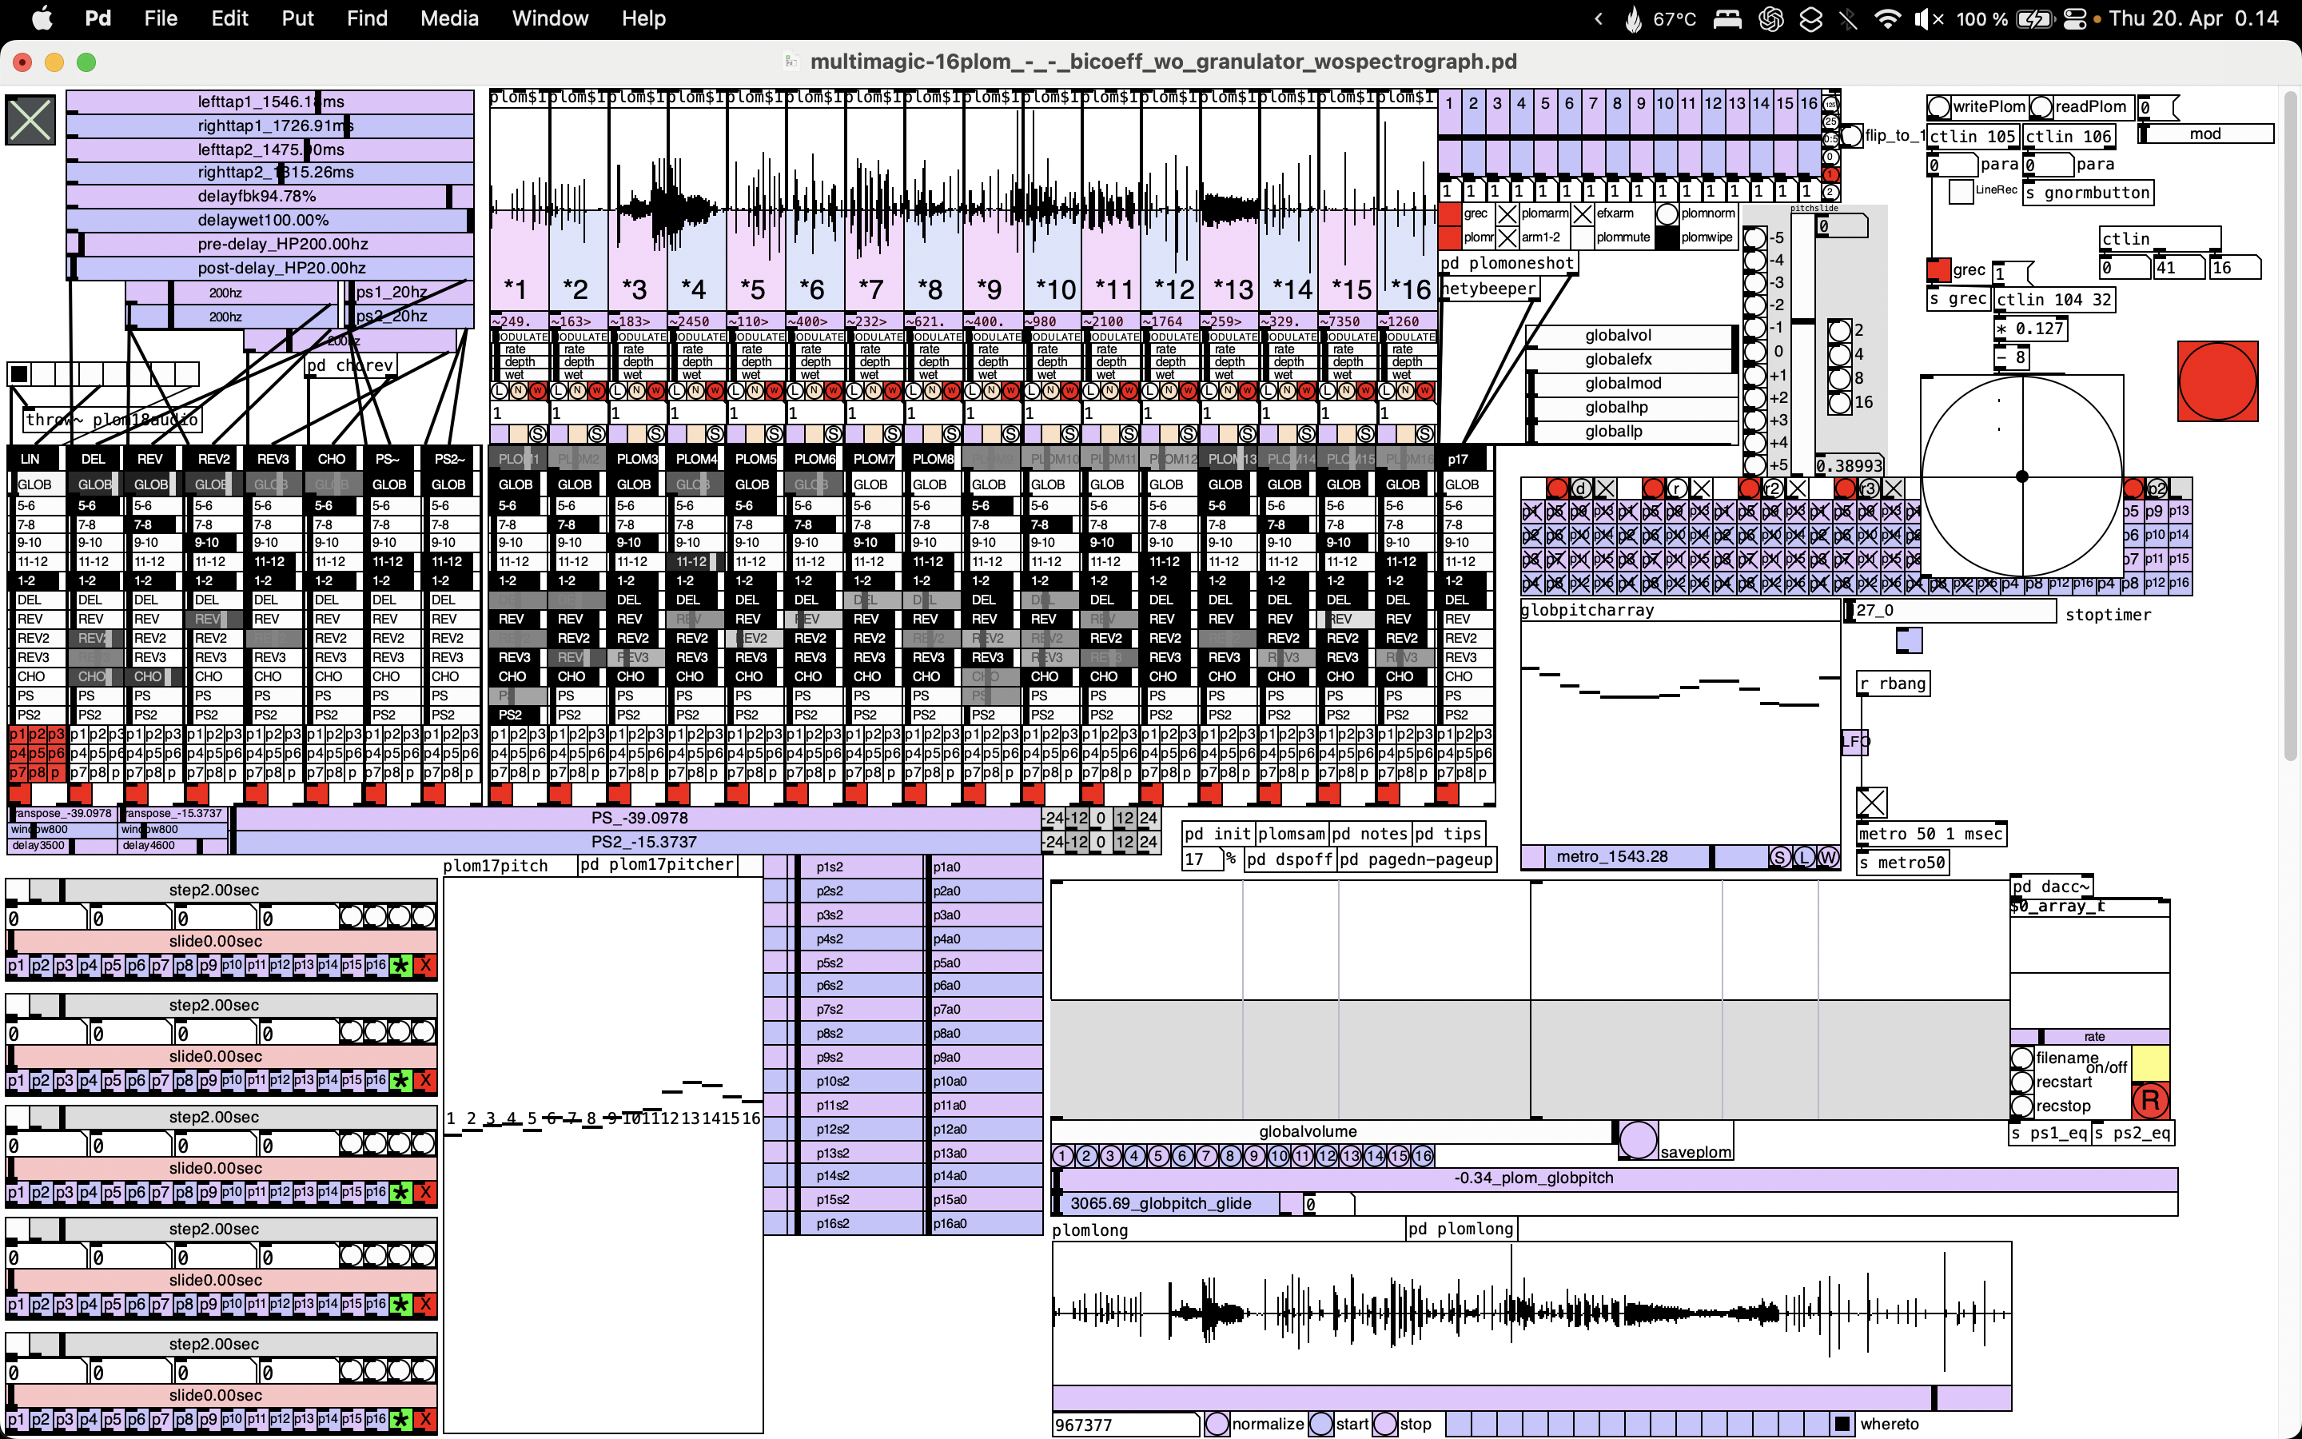Click the saveplom bang button

click(x=1638, y=1139)
